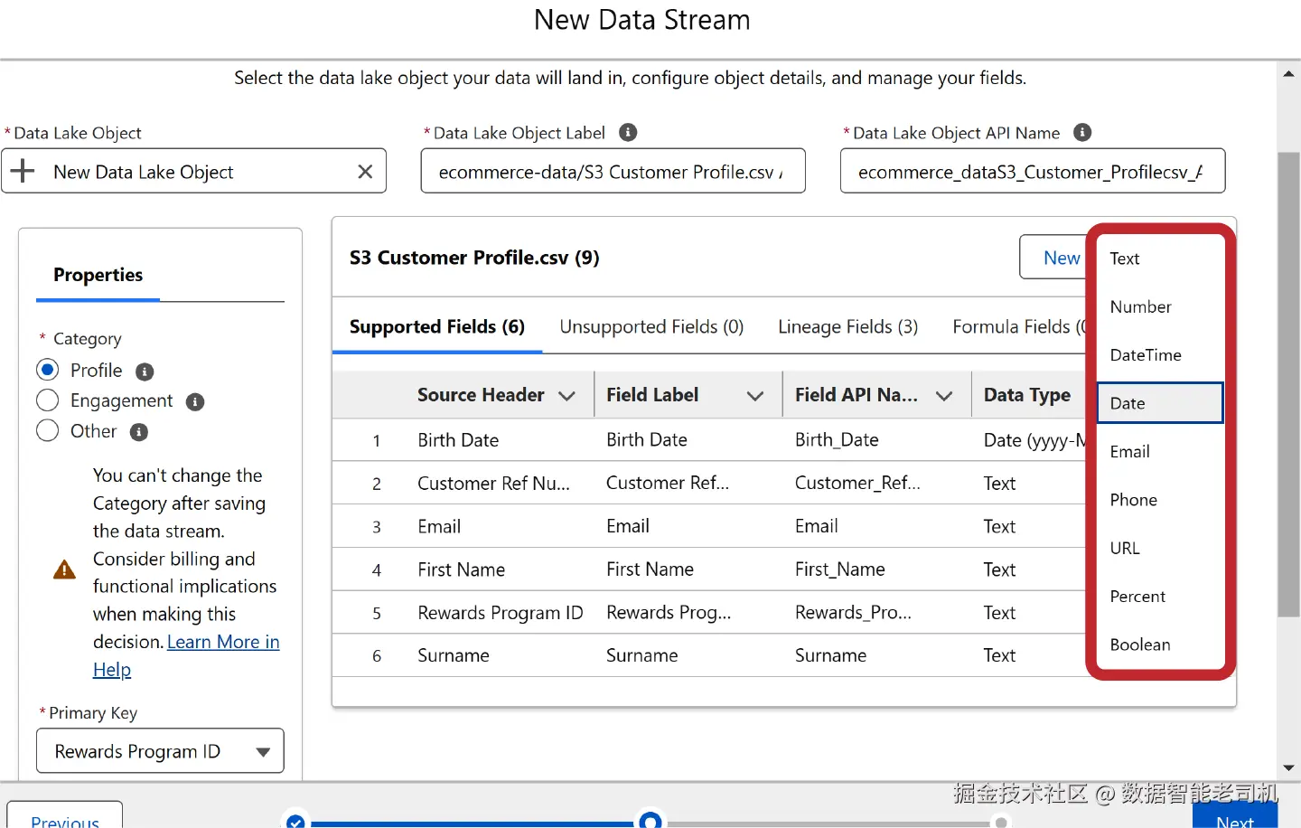Click Rewards Program ID source header cell
1301x828 pixels.
pyautogui.click(x=501, y=613)
